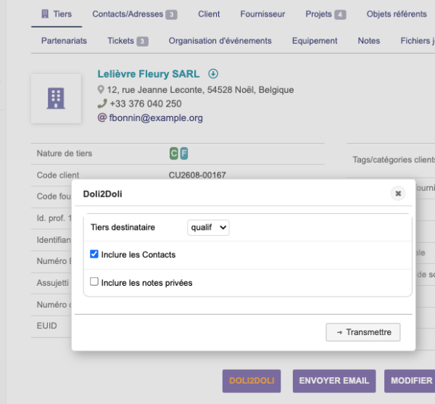
Task: Click the DOLI2DOLI action button
Action: [x=252, y=381]
